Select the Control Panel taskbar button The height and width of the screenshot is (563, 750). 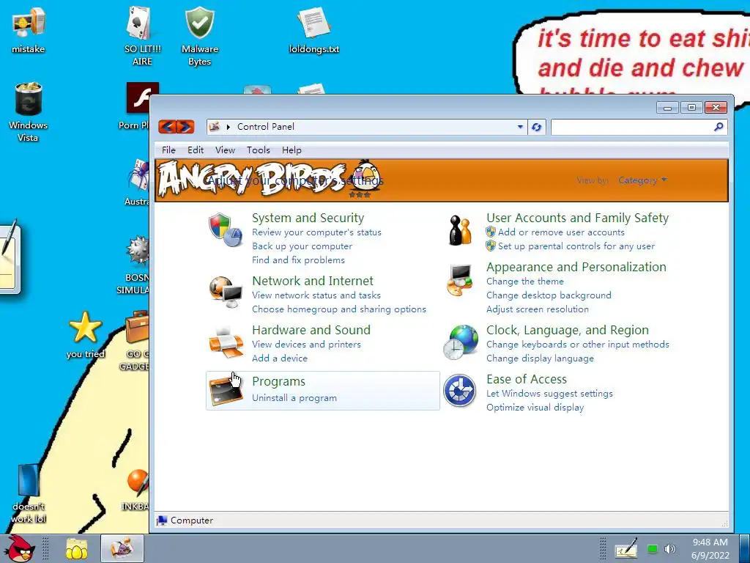(x=122, y=548)
